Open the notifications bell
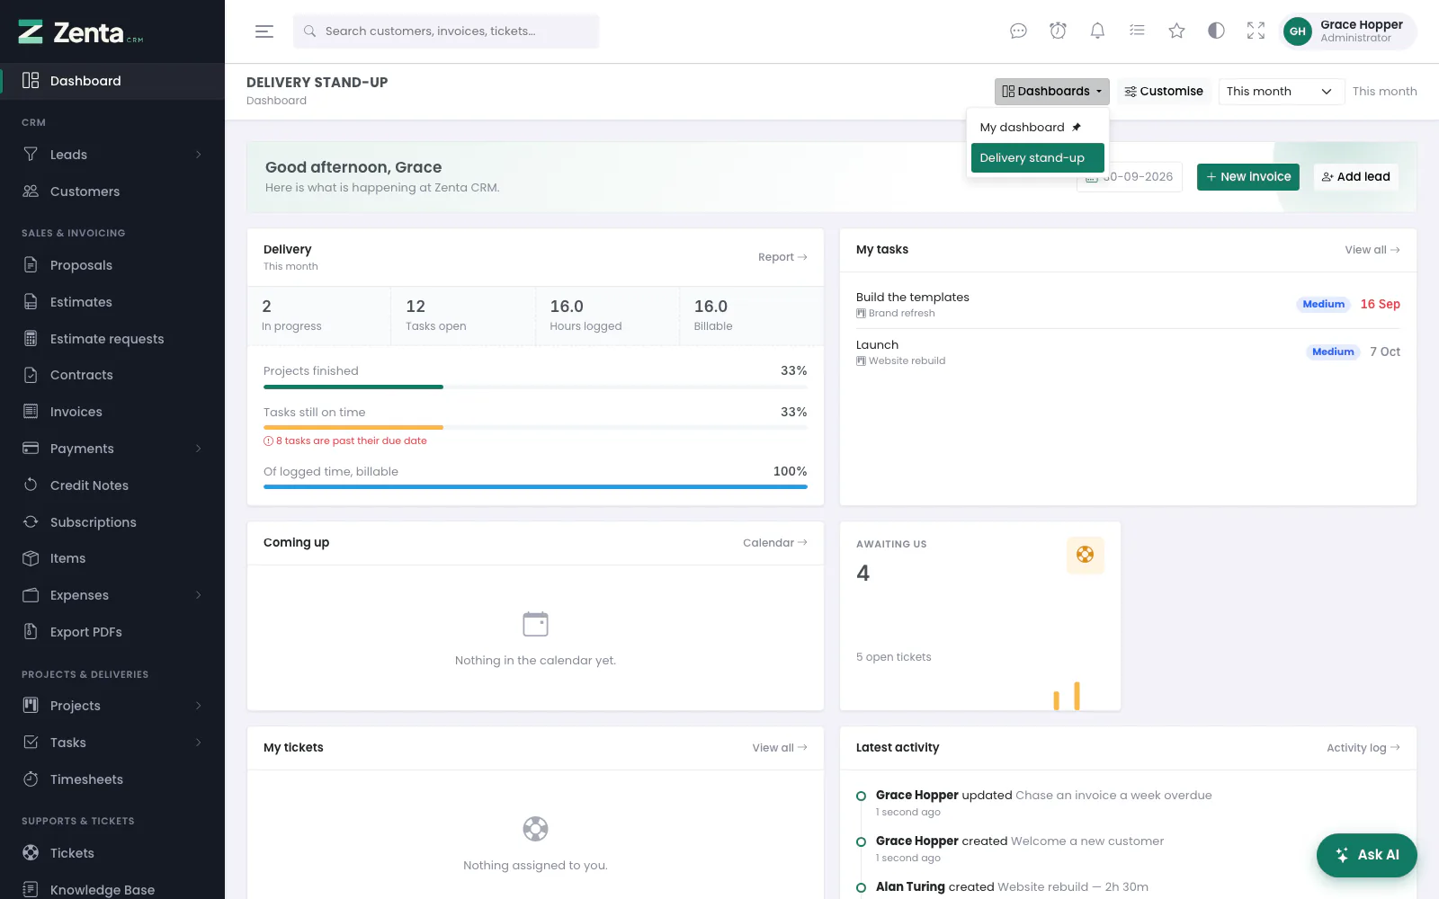 coord(1097,31)
